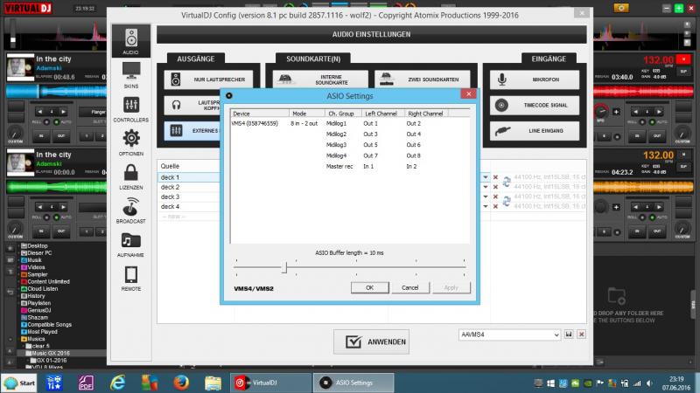Move the ASIO buffer length slider handle

283,267
